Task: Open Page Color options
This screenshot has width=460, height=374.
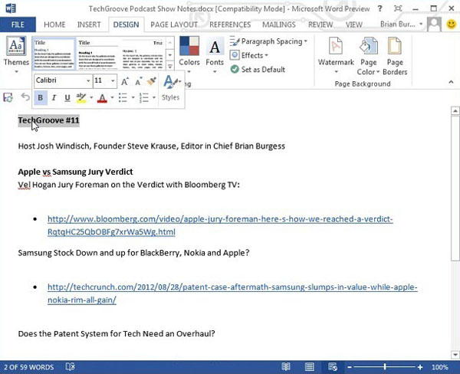Action: (369, 56)
